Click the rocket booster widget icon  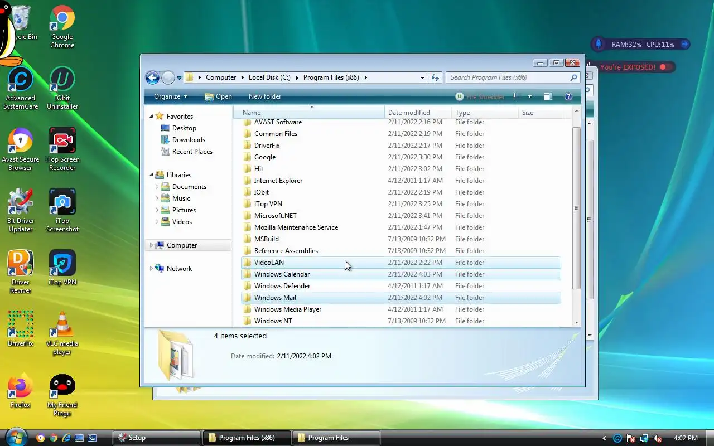coord(599,44)
